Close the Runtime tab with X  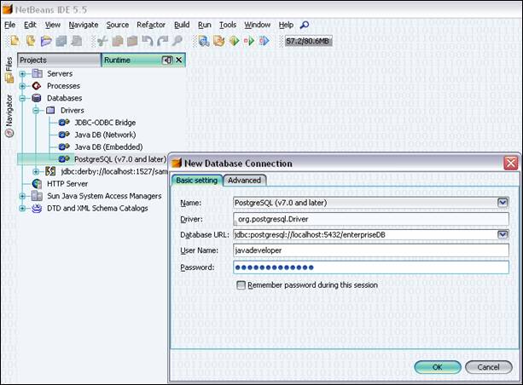point(179,60)
